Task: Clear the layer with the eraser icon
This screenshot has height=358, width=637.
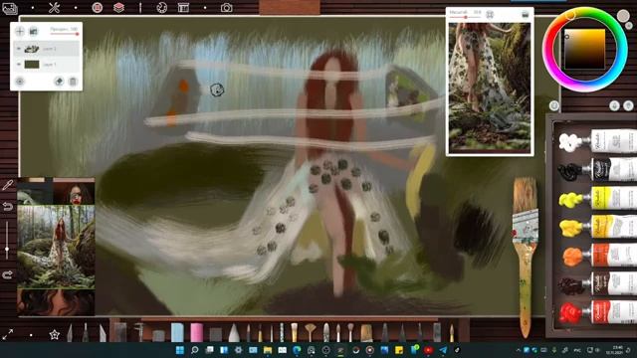Action: pyautogui.click(x=59, y=82)
